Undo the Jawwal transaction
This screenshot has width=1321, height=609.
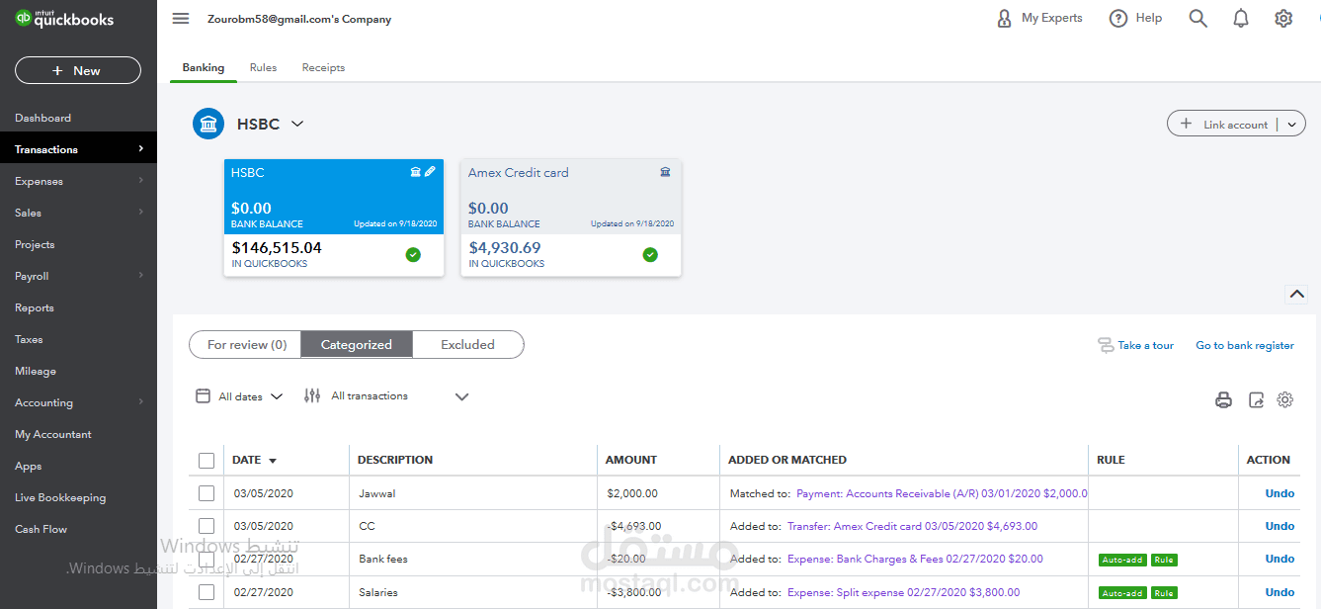pyautogui.click(x=1280, y=493)
